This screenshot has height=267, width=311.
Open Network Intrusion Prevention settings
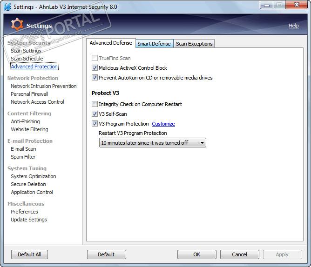click(44, 86)
